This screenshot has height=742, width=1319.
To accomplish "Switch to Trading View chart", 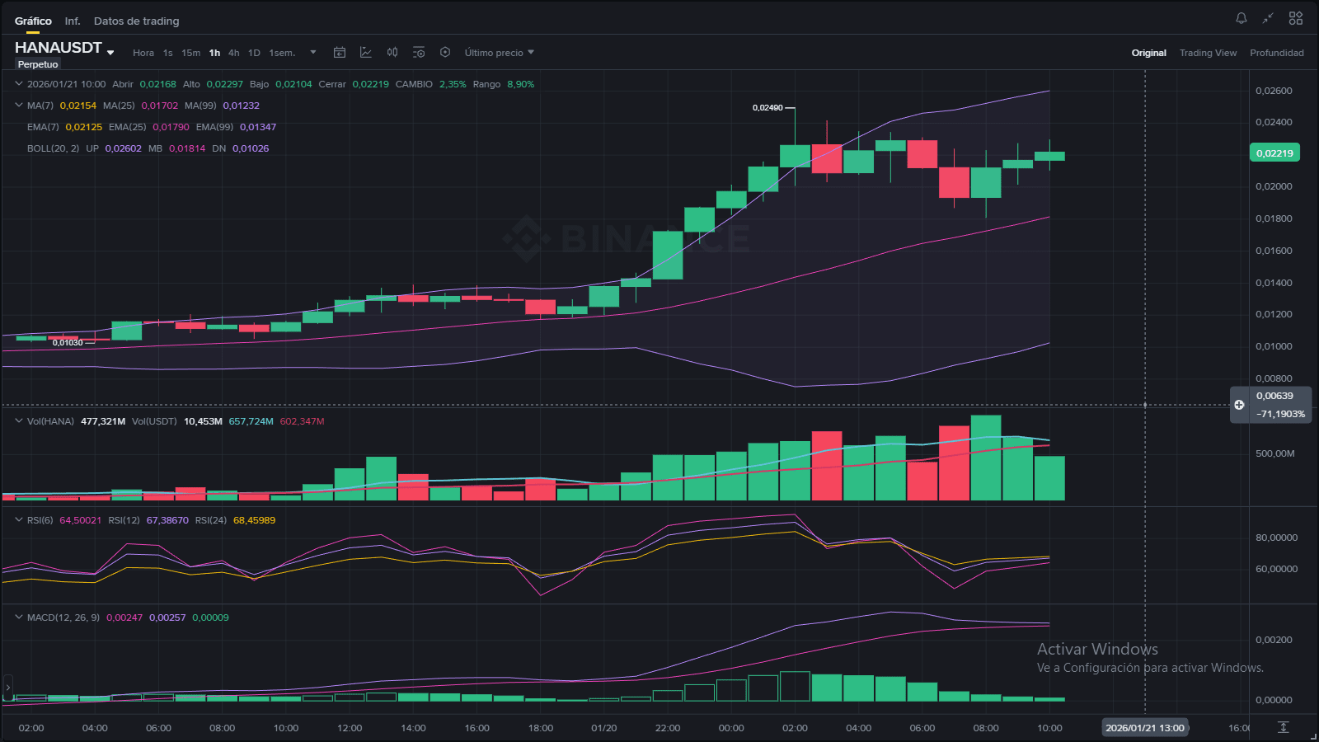I will click(x=1208, y=53).
